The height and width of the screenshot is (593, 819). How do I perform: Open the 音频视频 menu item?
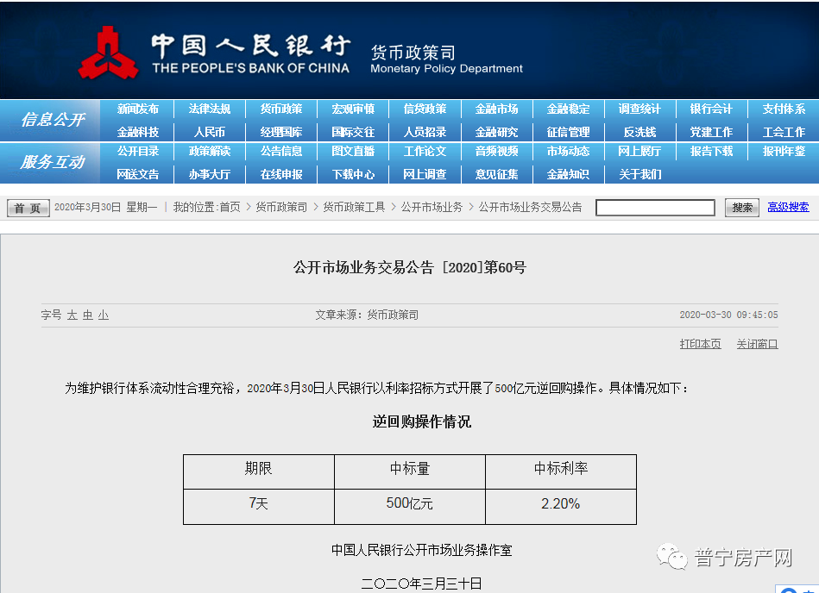pyautogui.click(x=497, y=151)
